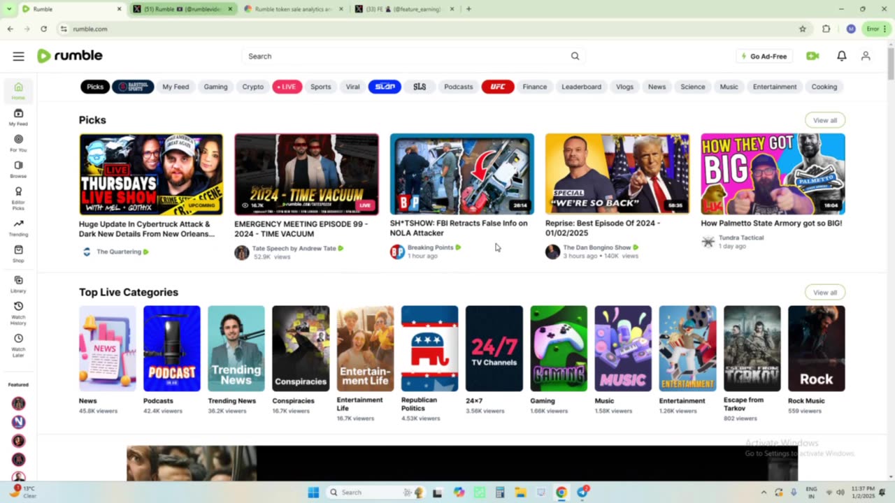Screen dimensions: 895x503
Task: Open the notifications bell
Action: (x=842, y=56)
